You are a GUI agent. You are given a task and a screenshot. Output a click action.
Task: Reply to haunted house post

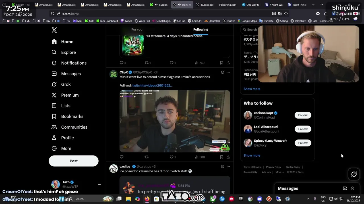(123, 63)
